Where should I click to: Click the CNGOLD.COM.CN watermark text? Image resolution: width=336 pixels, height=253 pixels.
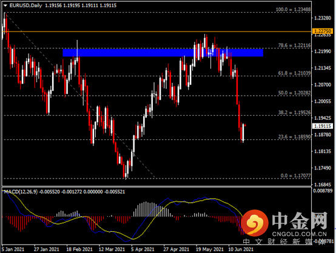coord(300,234)
